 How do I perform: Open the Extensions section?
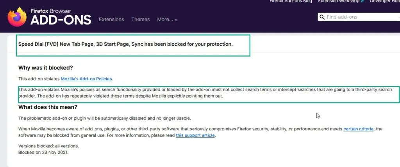tap(111, 20)
